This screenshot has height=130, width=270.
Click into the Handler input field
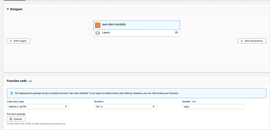(213, 107)
